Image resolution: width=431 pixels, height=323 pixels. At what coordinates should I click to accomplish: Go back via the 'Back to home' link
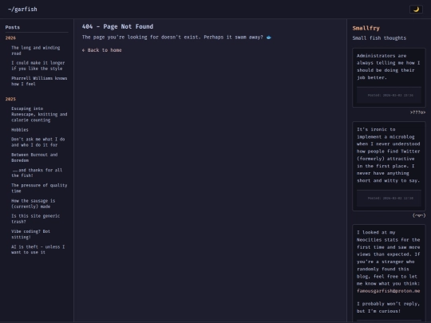click(101, 50)
